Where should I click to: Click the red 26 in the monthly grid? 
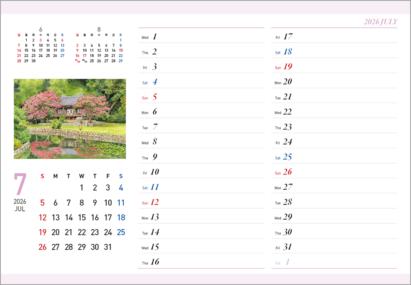pyautogui.click(x=42, y=247)
